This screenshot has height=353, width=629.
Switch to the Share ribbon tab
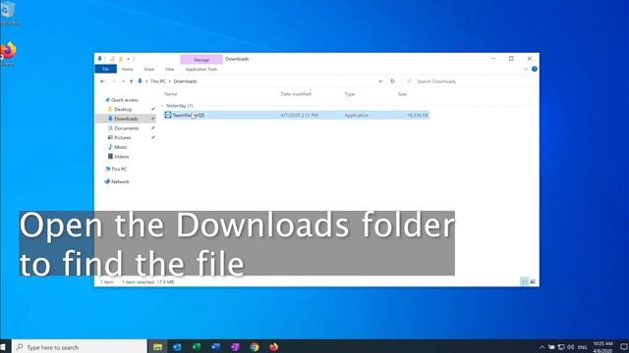149,70
